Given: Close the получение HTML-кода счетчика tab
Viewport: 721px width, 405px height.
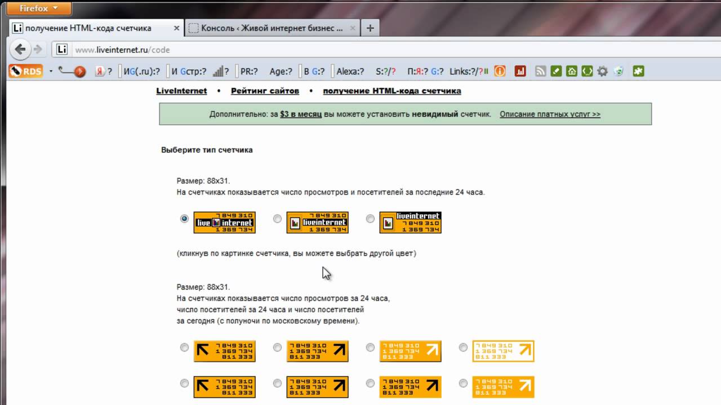Looking at the screenshot, I should 176,28.
